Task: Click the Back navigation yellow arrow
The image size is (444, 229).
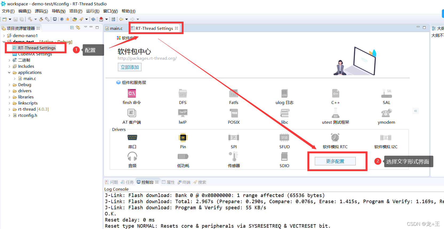Action: [121, 19]
